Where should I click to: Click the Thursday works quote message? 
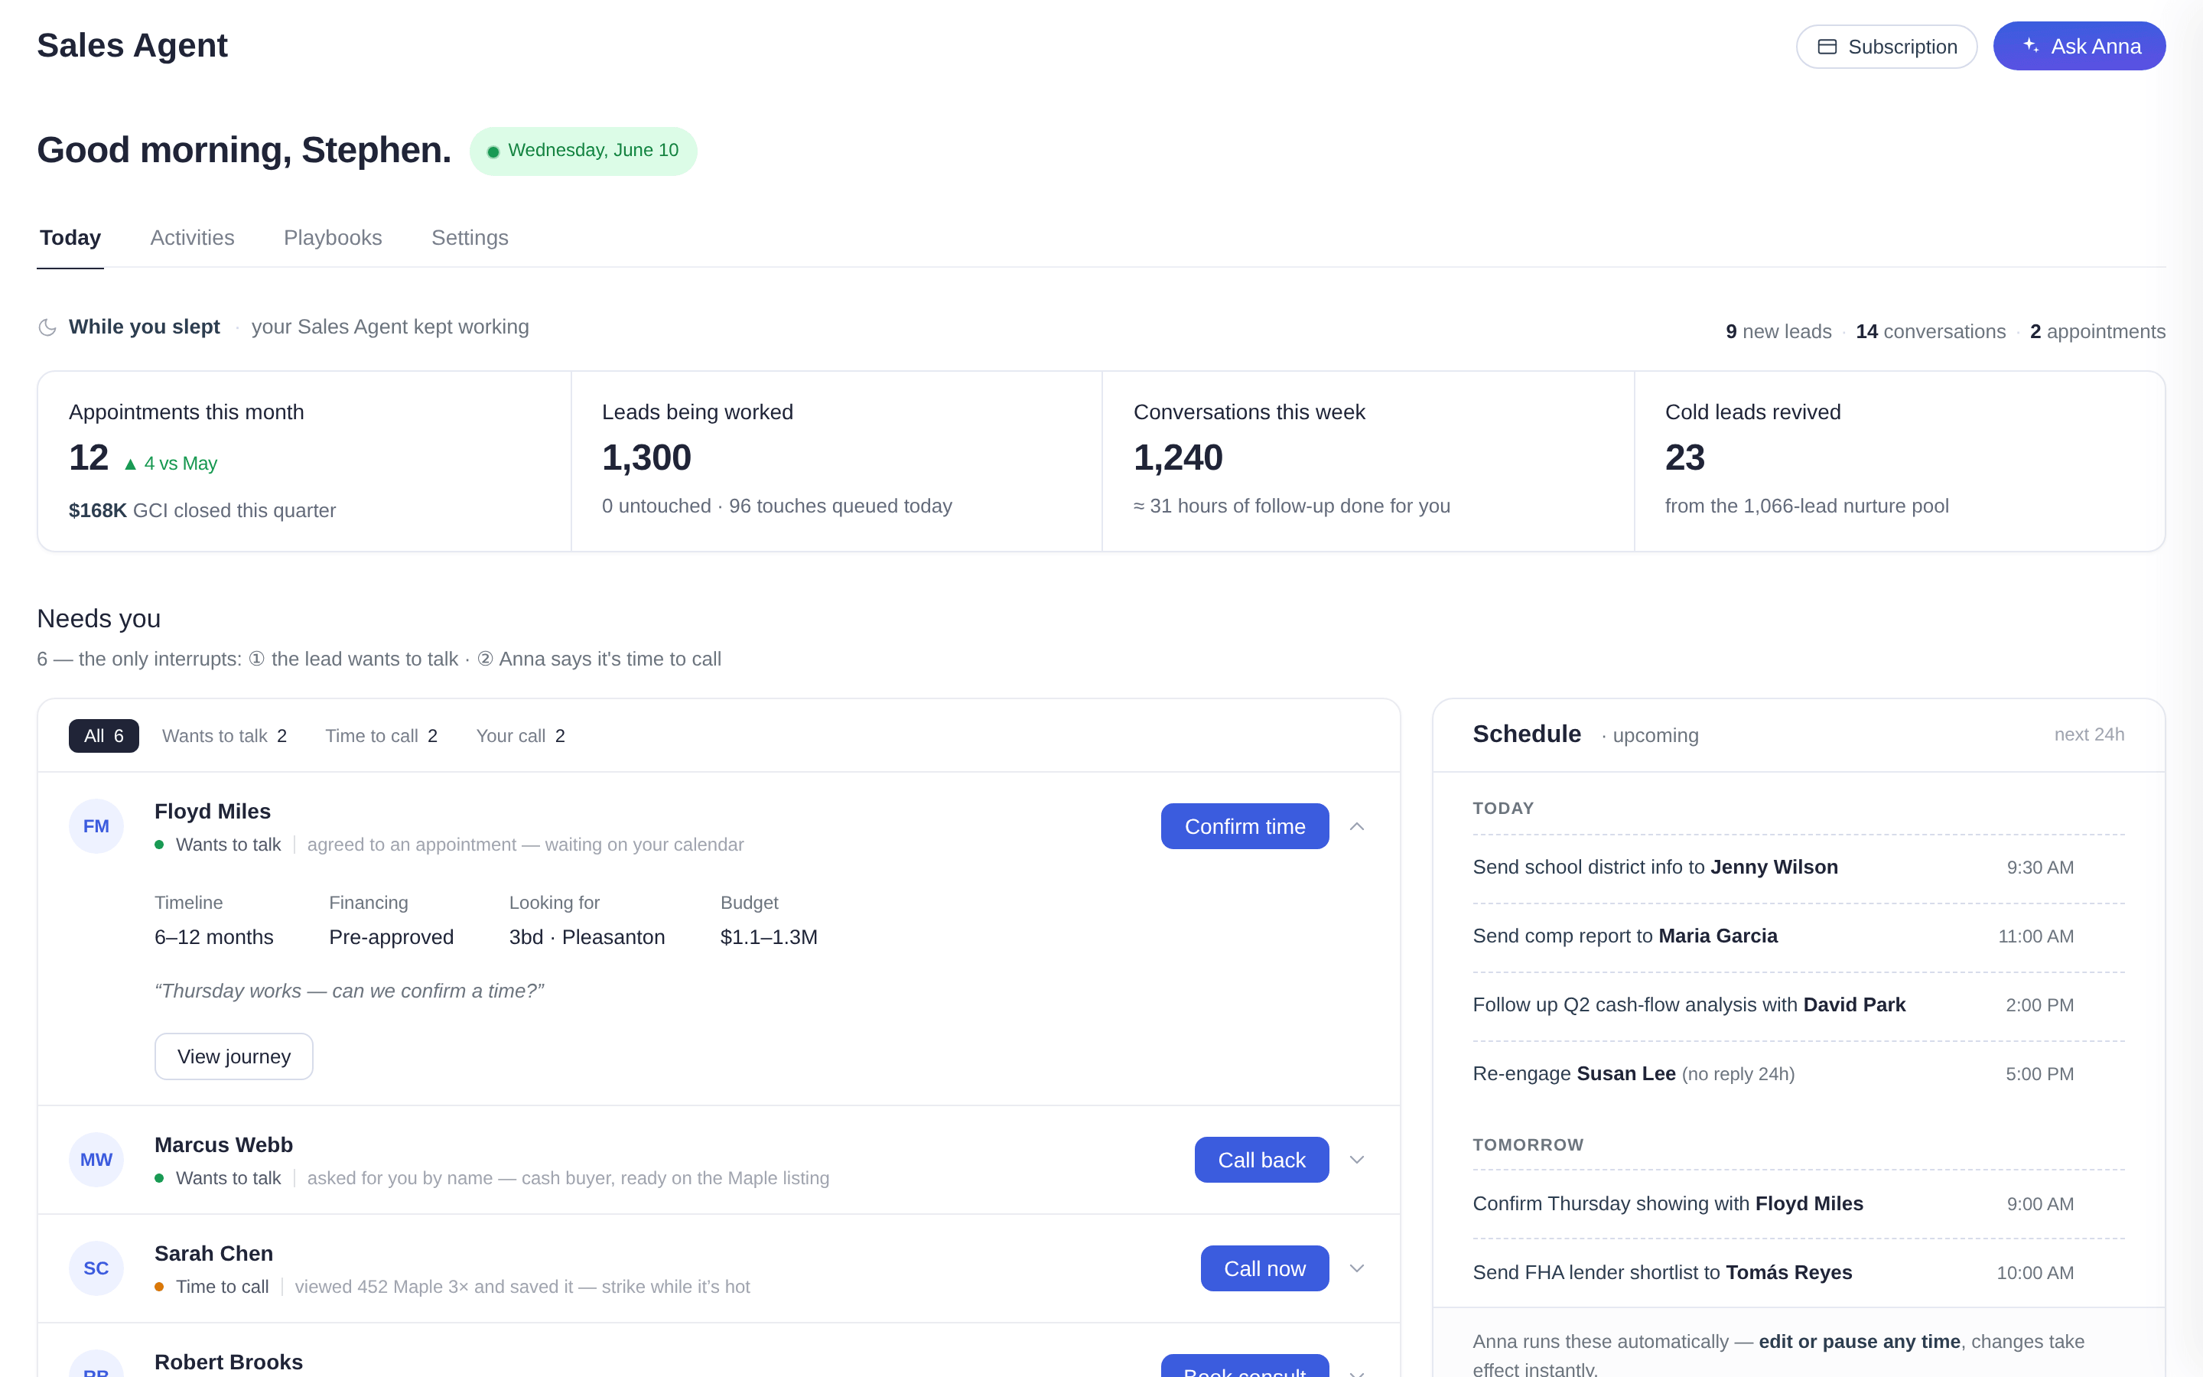pos(349,991)
